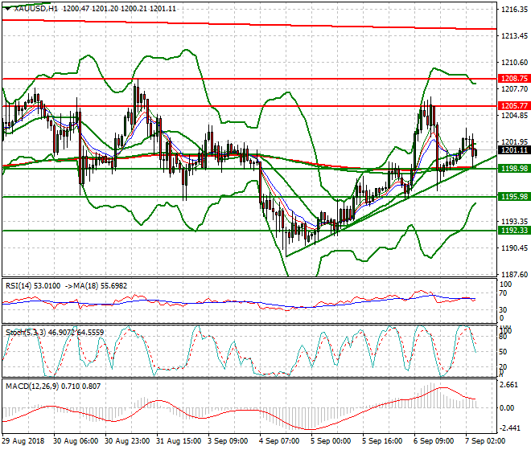Click the red 1208.75 price level label
The image size is (531, 450).
514,79
